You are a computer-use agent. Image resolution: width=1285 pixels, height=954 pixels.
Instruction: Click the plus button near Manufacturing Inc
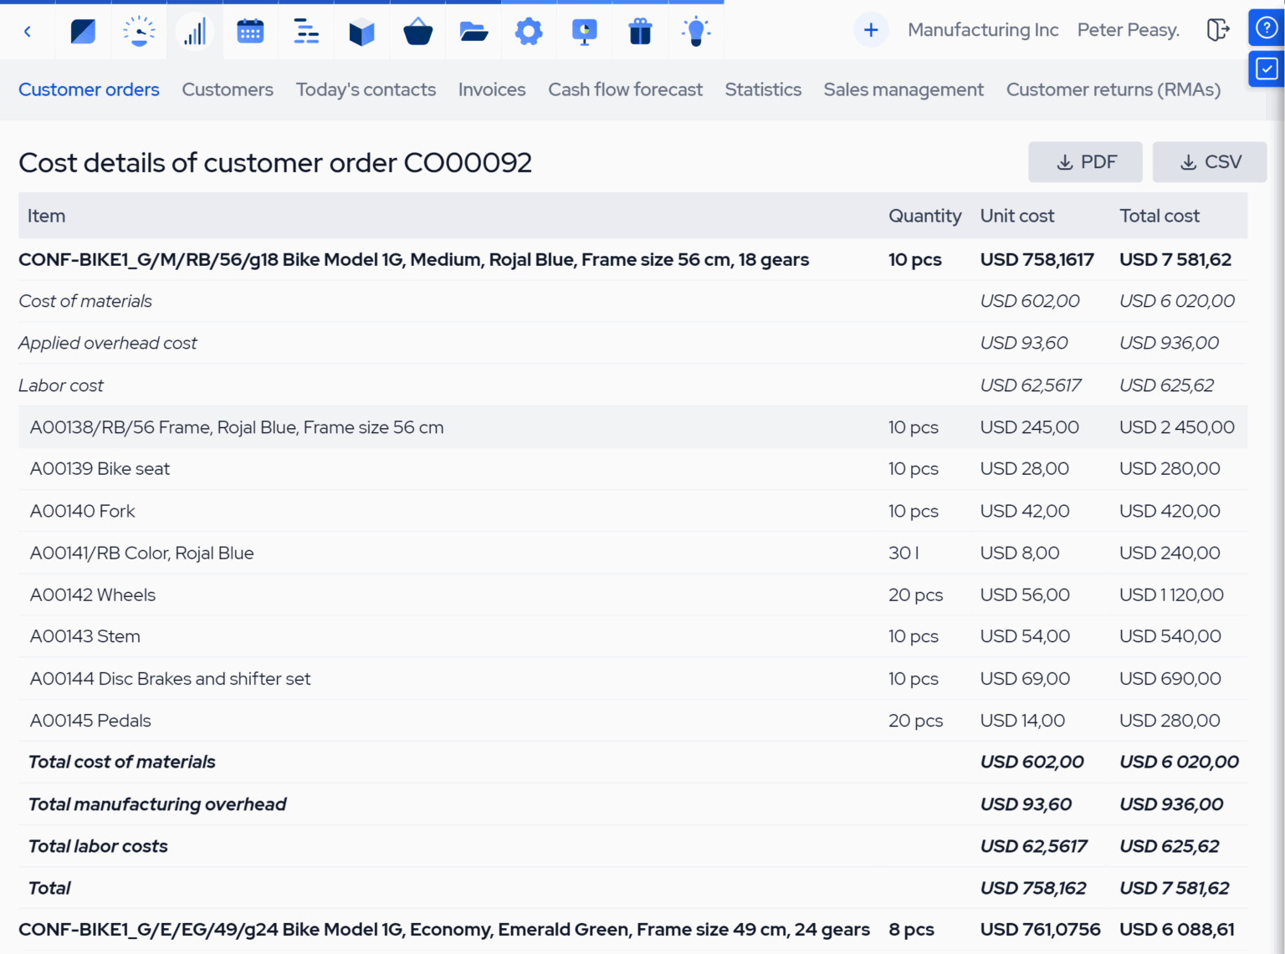871,29
